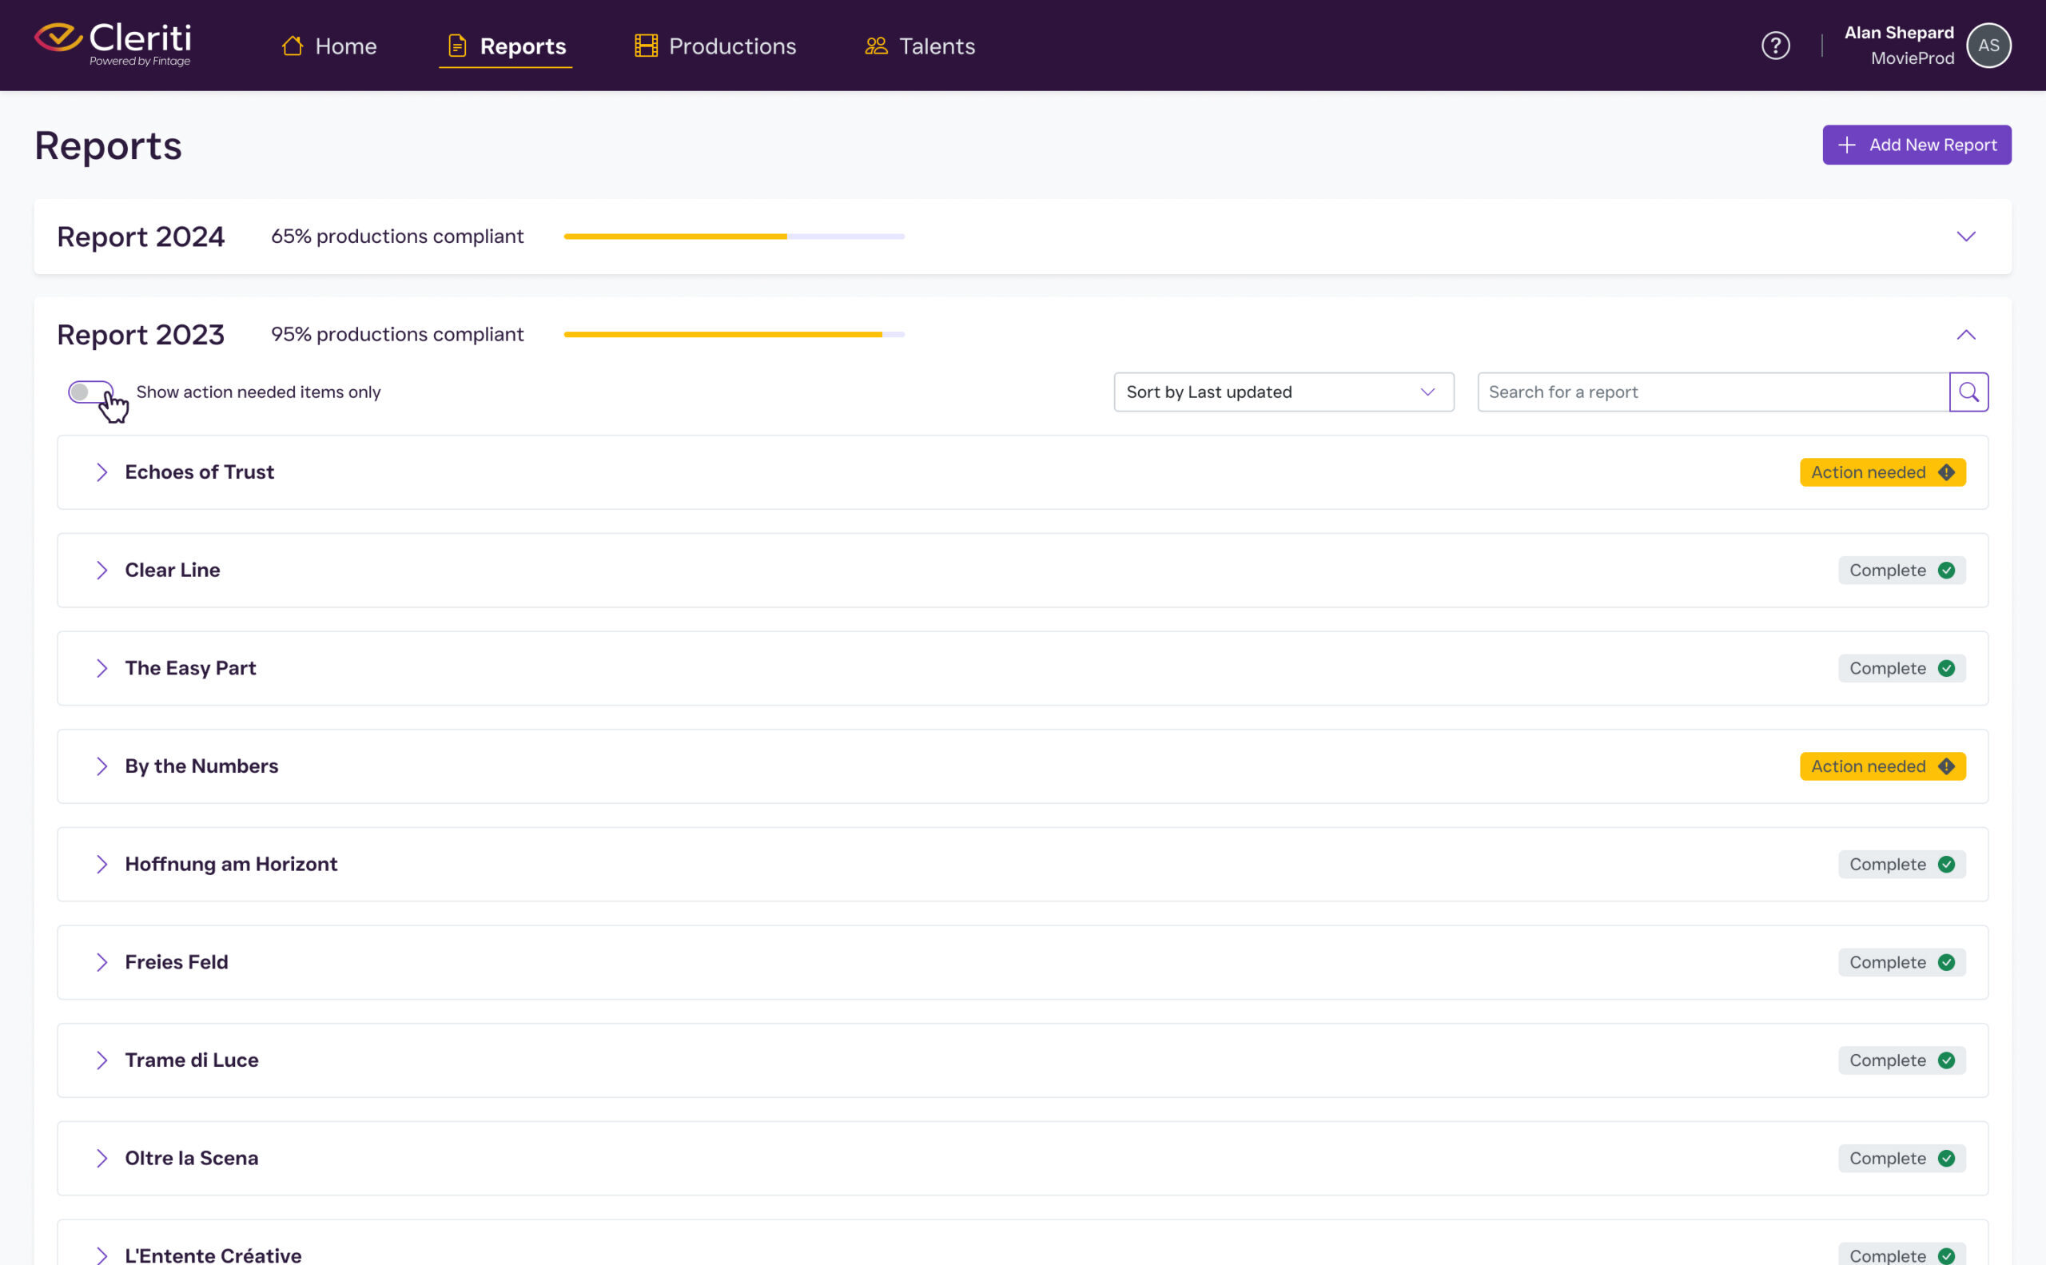
Task: Click green check icon on Clear Line
Action: 1946,571
